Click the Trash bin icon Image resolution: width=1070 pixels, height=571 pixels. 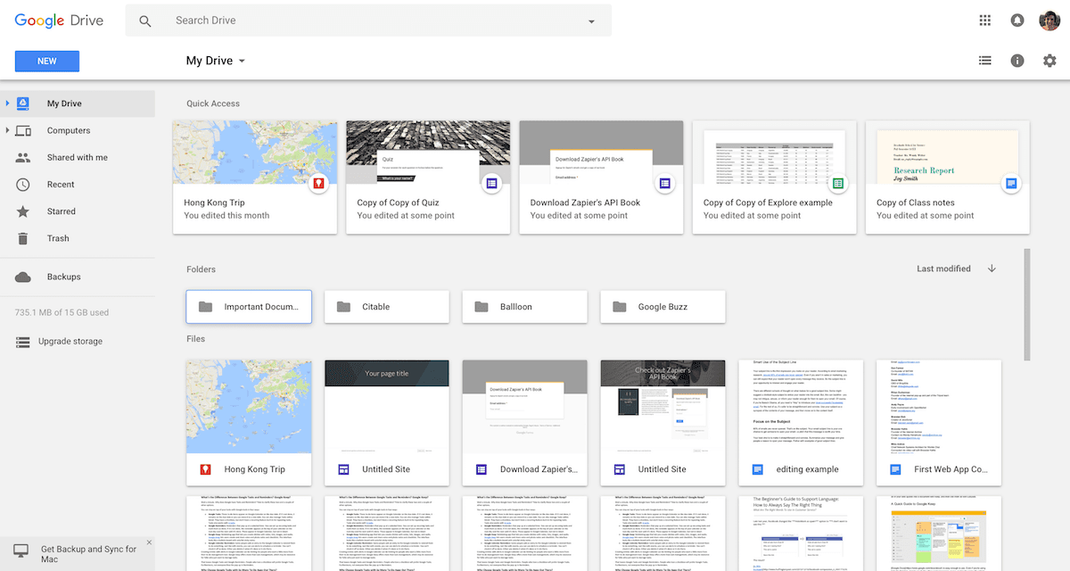click(24, 238)
